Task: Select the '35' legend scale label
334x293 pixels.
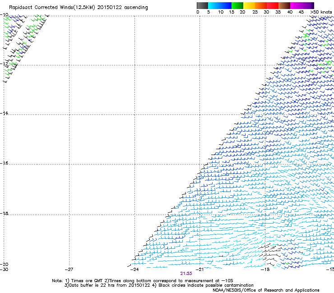Action: click(278, 12)
